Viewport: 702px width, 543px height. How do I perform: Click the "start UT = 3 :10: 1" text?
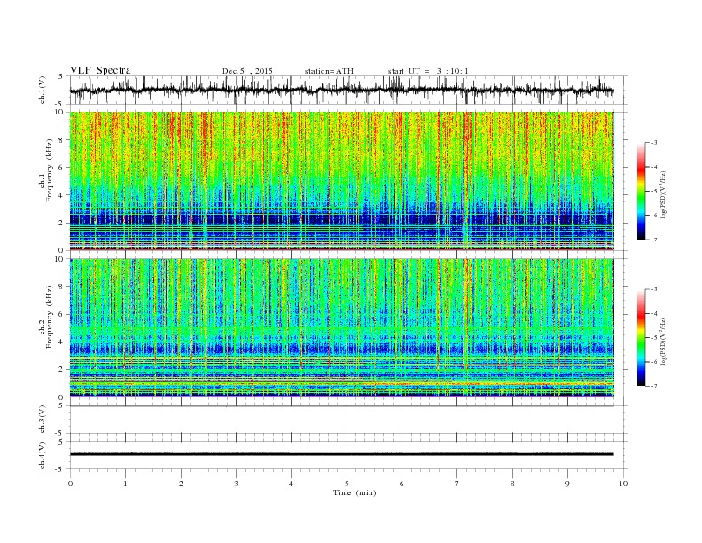click(x=428, y=71)
